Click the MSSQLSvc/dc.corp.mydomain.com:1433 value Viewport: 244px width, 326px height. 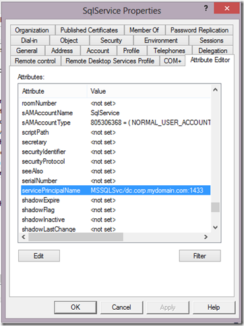[147, 191]
